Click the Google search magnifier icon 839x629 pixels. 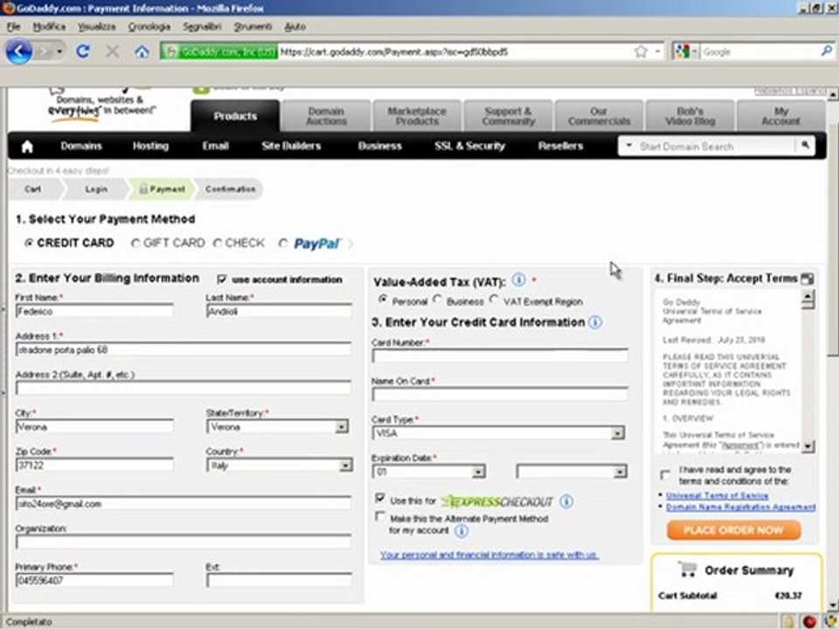[826, 52]
